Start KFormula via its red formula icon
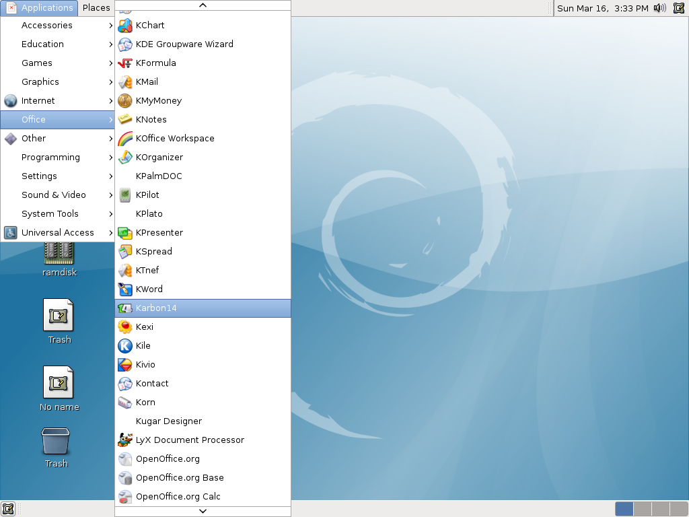Image resolution: width=689 pixels, height=517 pixels. click(124, 63)
